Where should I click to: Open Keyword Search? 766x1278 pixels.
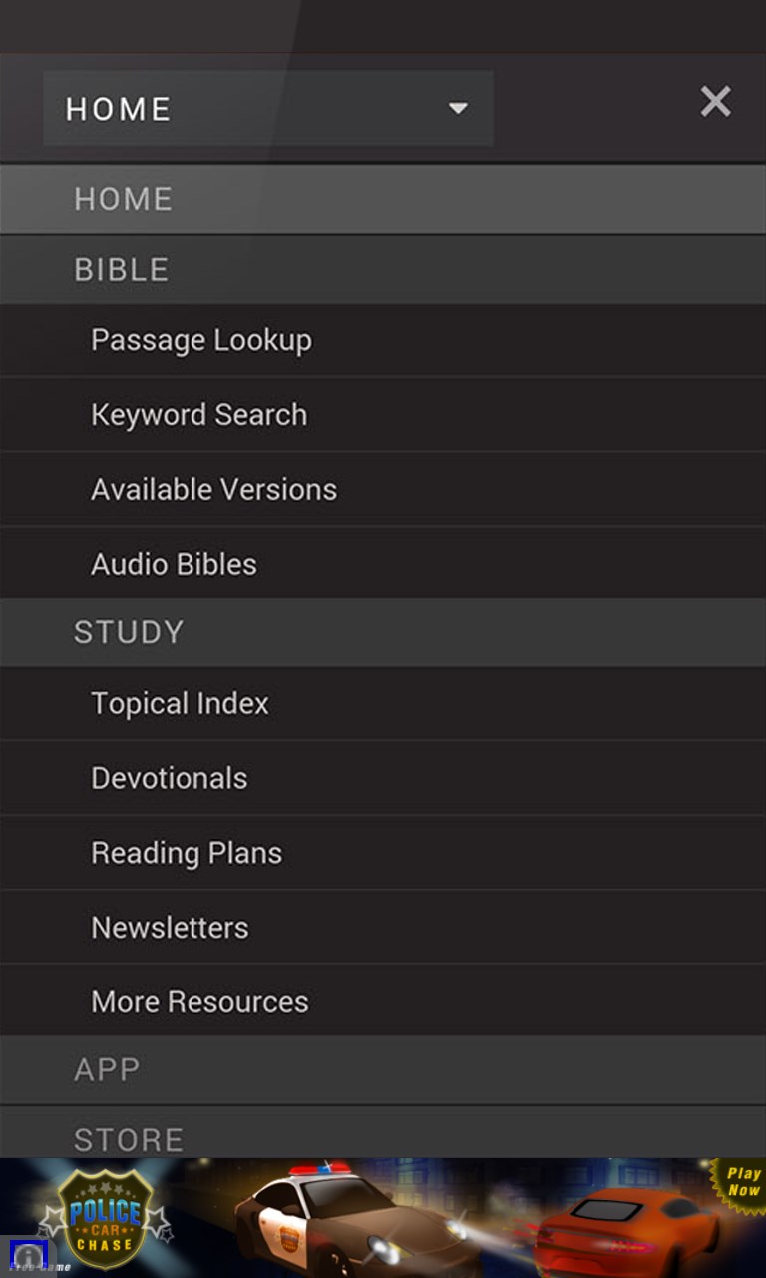pyautogui.click(x=199, y=414)
